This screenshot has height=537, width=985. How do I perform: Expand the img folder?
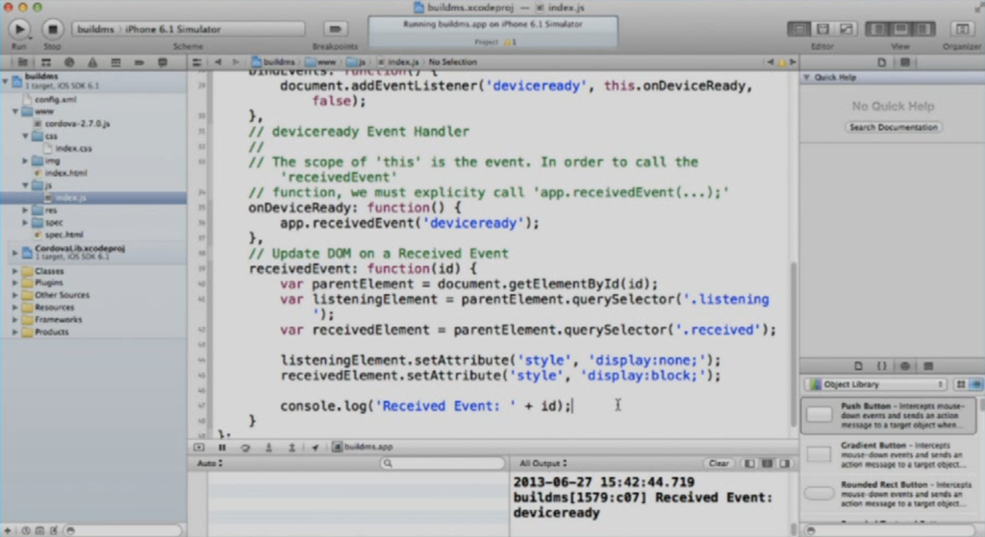[25, 160]
